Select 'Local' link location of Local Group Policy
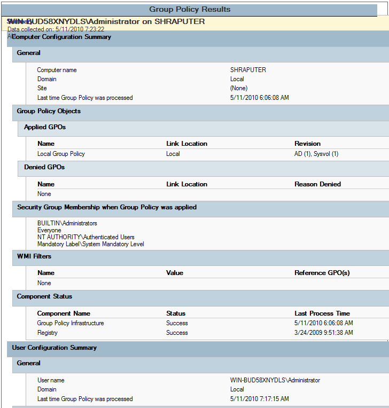The width and height of the screenshot is (389, 408). click(173, 154)
